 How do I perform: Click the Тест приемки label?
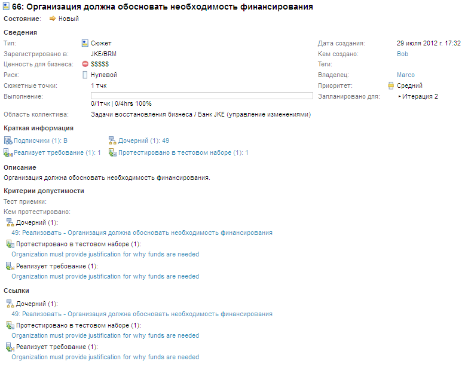[x=25, y=201]
